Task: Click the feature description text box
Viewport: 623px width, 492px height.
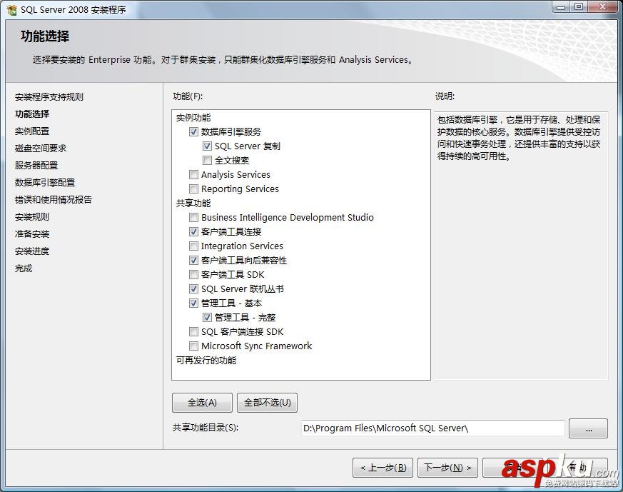Action: [521, 246]
